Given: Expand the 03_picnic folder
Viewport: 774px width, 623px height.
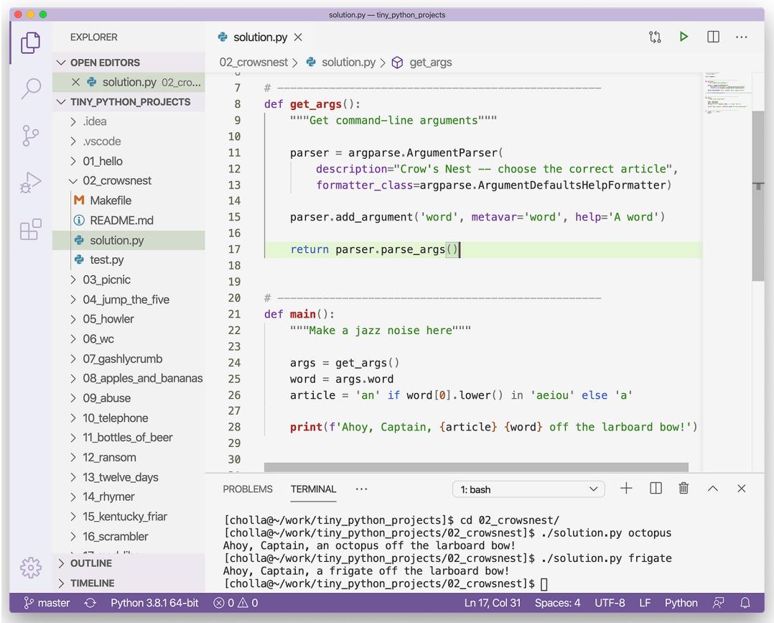Looking at the screenshot, I should tap(106, 280).
